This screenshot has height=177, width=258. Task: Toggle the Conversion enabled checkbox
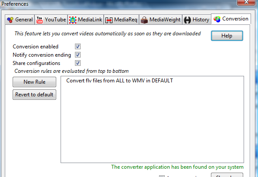pyautogui.click(x=78, y=47)
